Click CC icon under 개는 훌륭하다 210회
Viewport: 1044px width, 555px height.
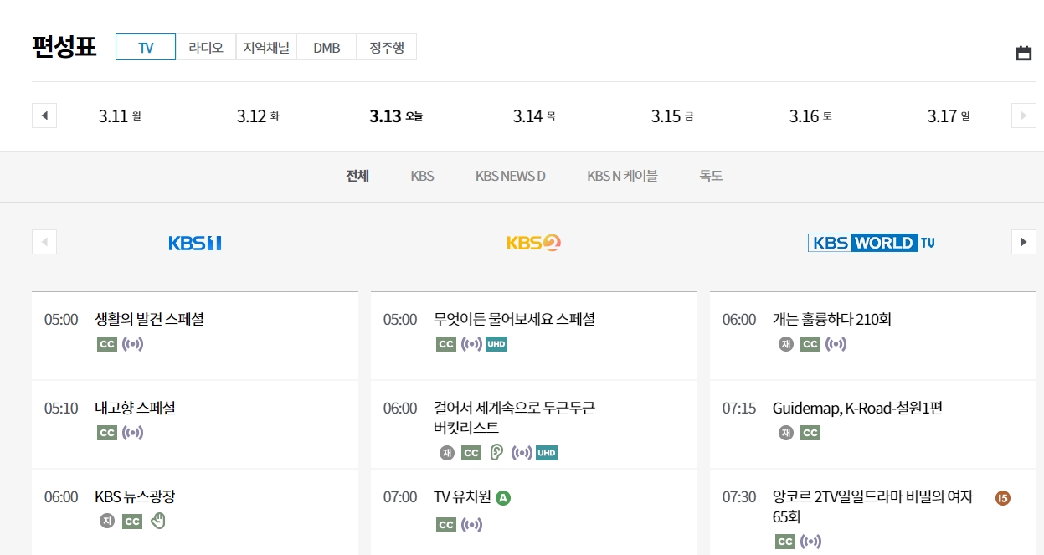pyautogui.click(x=810, y=344)
